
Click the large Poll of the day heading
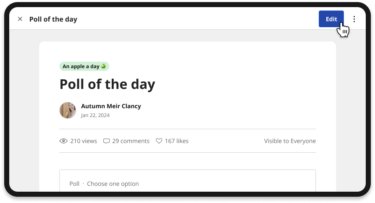tap(108, 84)
